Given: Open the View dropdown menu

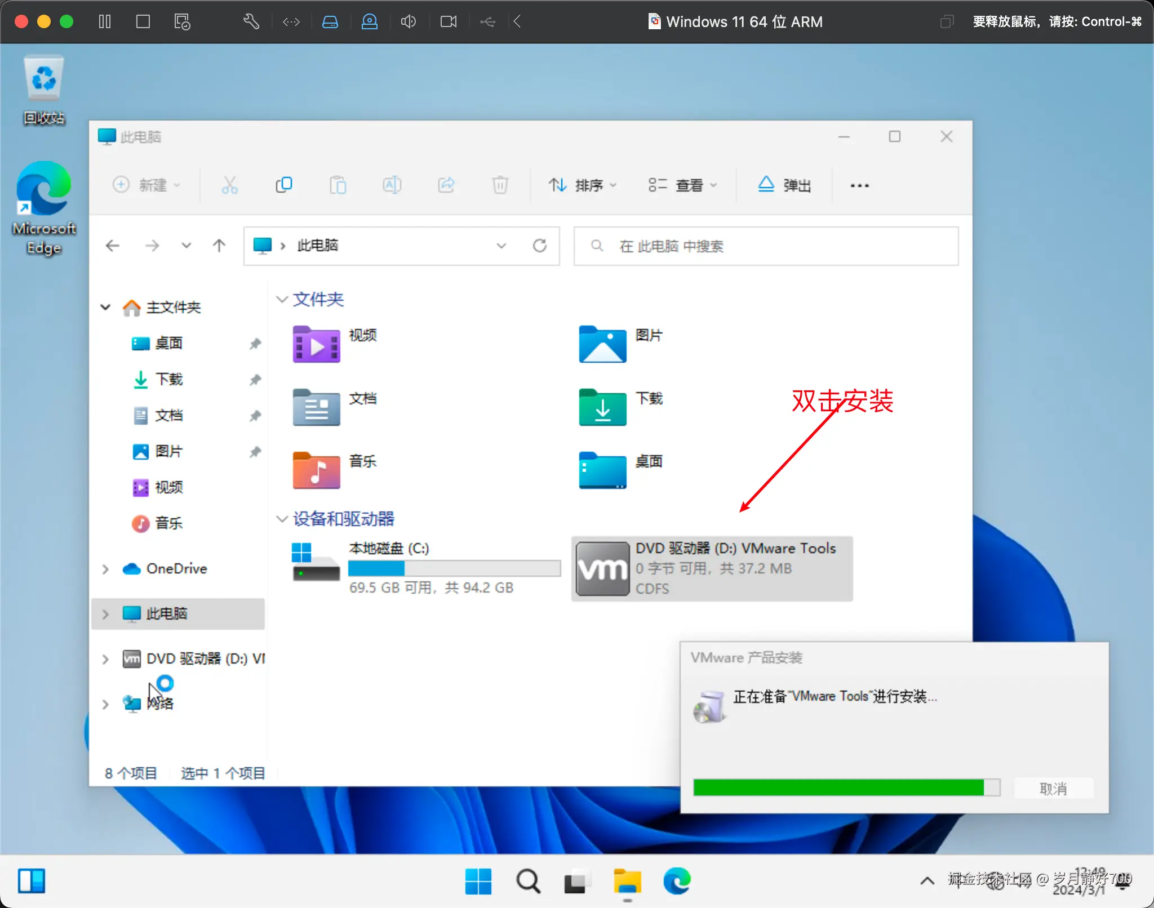Looking at the screenshot, I should [x=682, y=185].
